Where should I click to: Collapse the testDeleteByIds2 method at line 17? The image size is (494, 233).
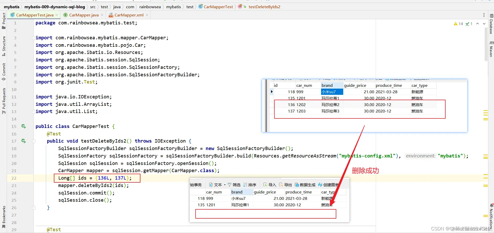click(x=34, y=141)
